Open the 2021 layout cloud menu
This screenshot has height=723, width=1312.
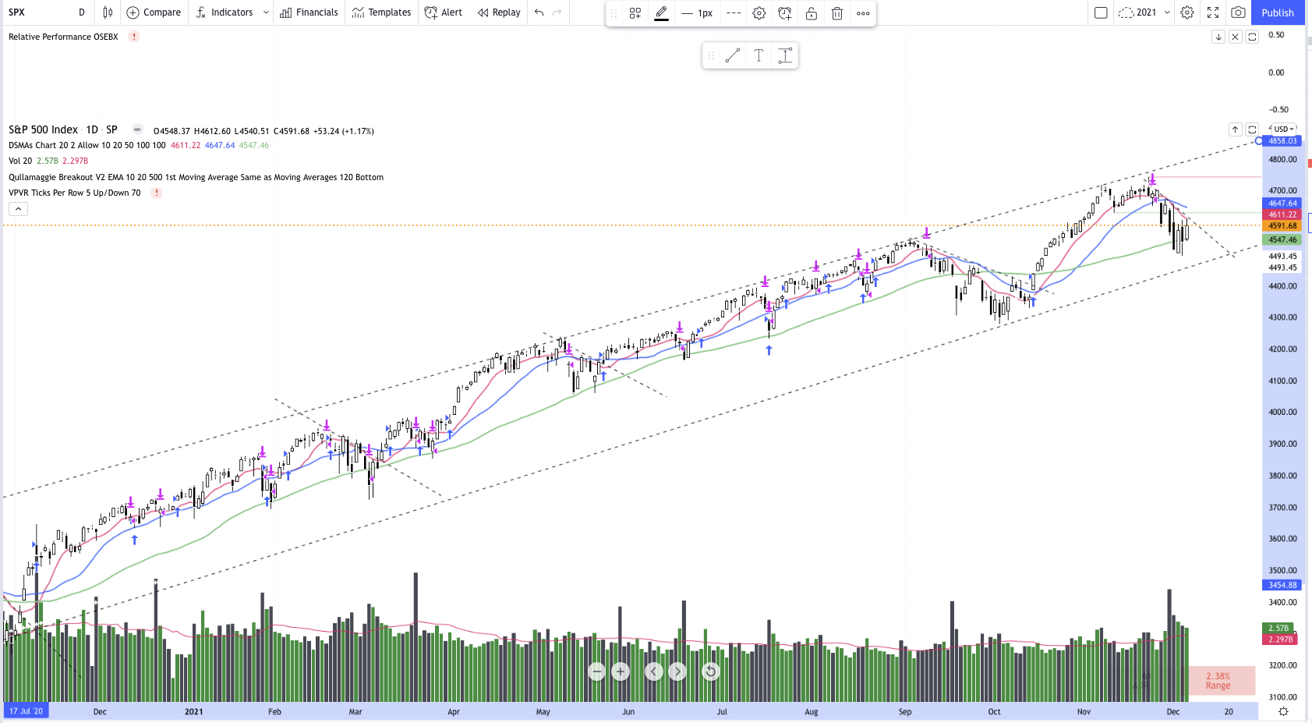(1137, 12)
